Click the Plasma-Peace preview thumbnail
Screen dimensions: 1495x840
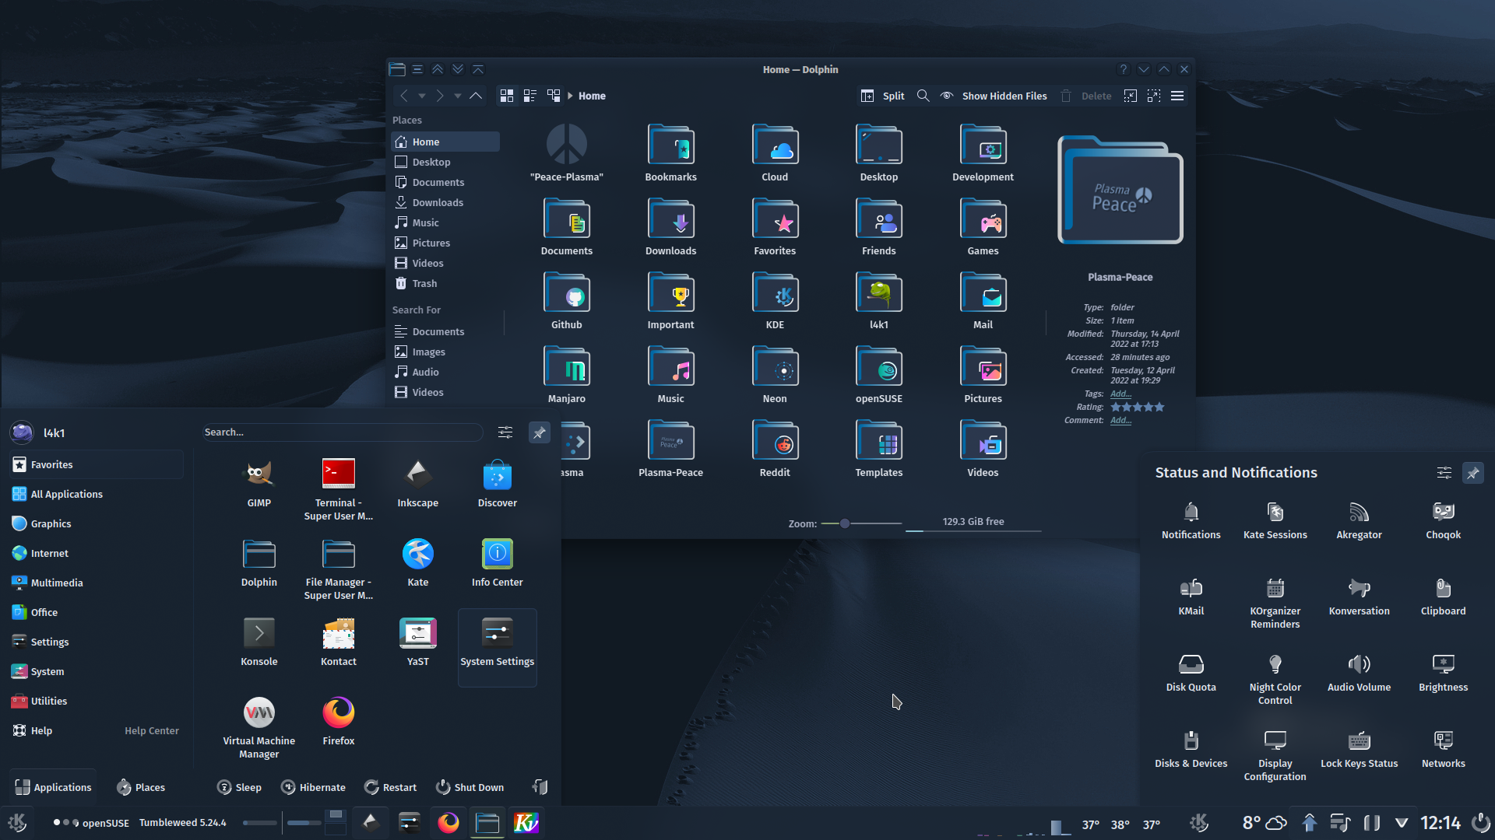click(1120, 190)
